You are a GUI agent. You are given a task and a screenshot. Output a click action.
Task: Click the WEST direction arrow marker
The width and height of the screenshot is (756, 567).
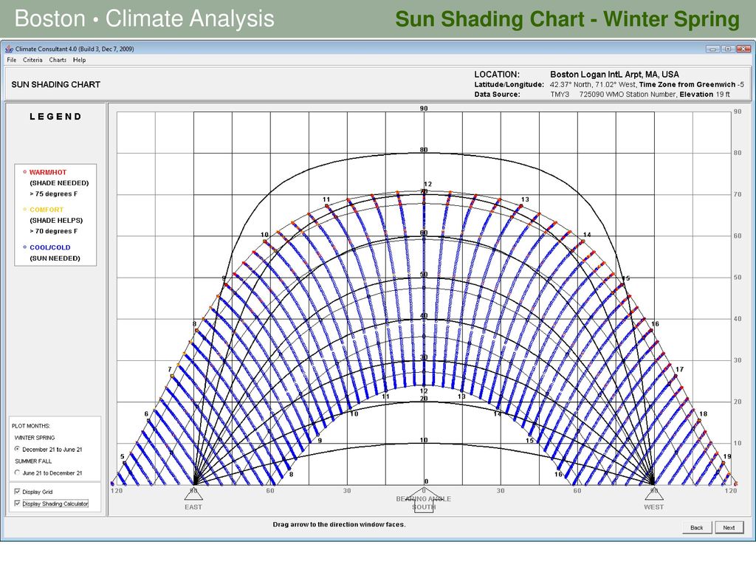[654, 494]
